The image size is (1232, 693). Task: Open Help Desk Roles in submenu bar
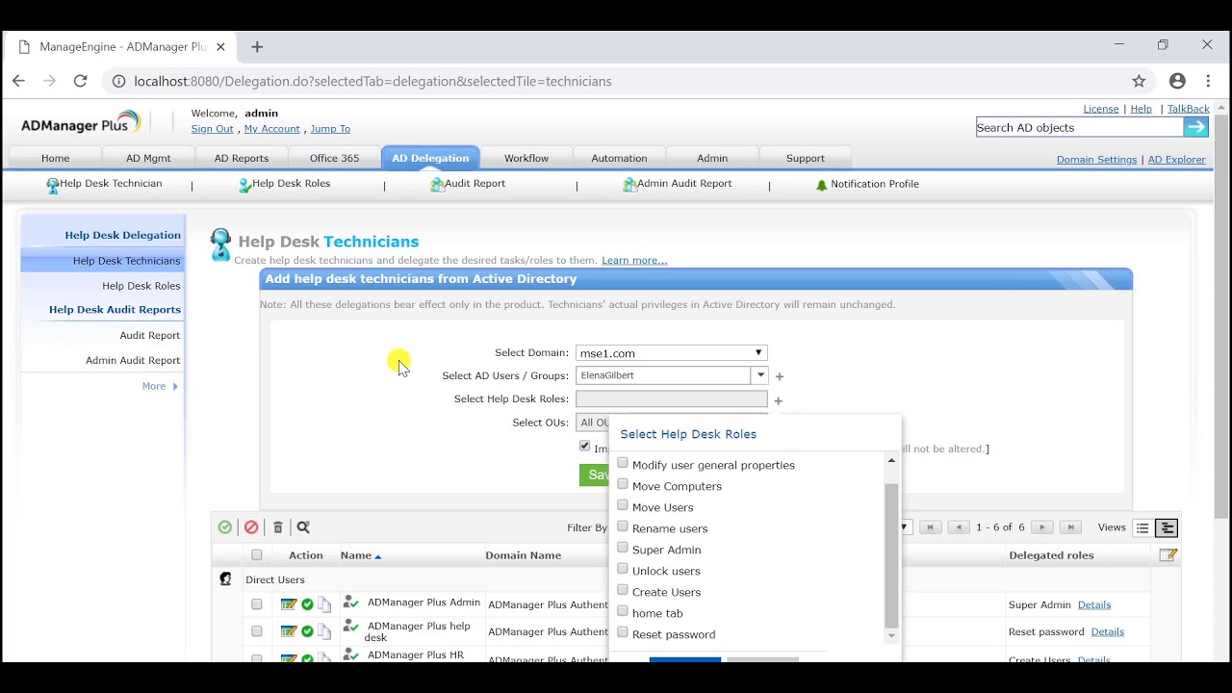click(x=285, y=184)
